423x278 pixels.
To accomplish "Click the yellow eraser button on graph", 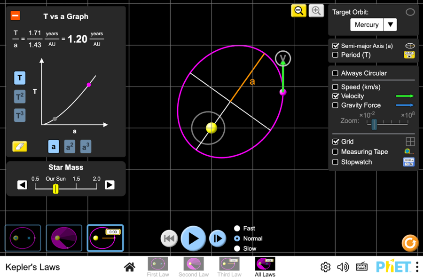I will tap(20, 146).
